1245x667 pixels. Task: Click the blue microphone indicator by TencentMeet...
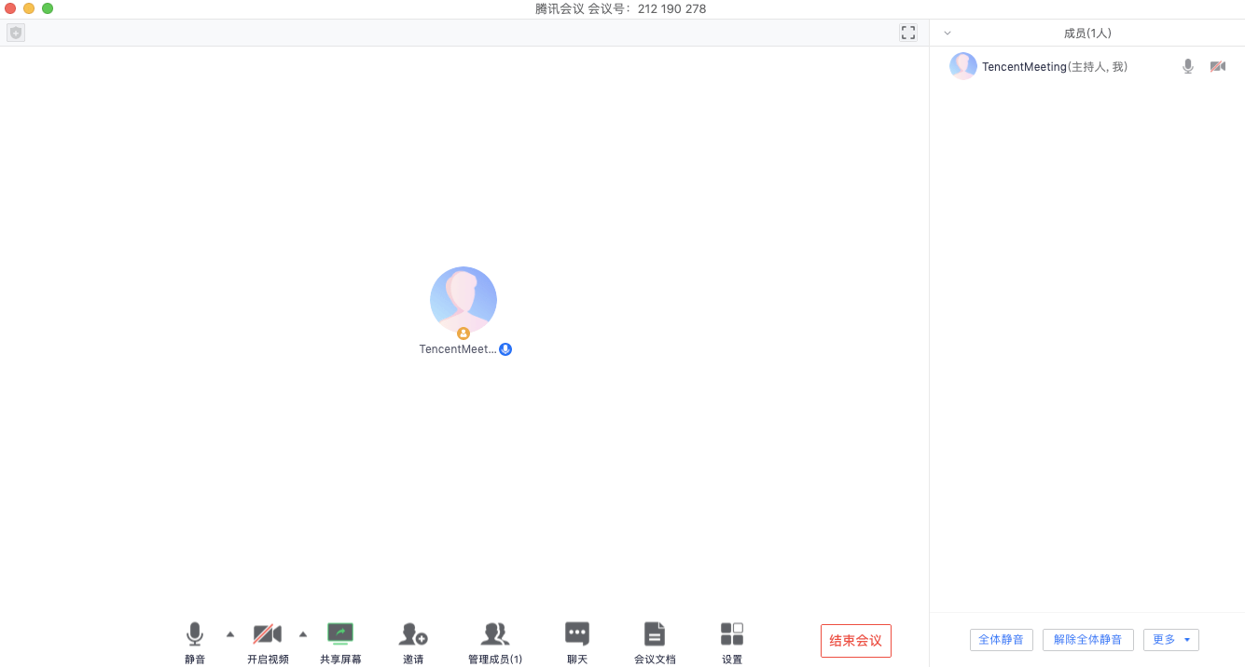click(505, 349)
